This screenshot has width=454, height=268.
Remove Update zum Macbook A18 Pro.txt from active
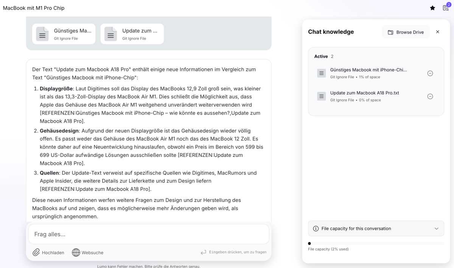(430, 96)
